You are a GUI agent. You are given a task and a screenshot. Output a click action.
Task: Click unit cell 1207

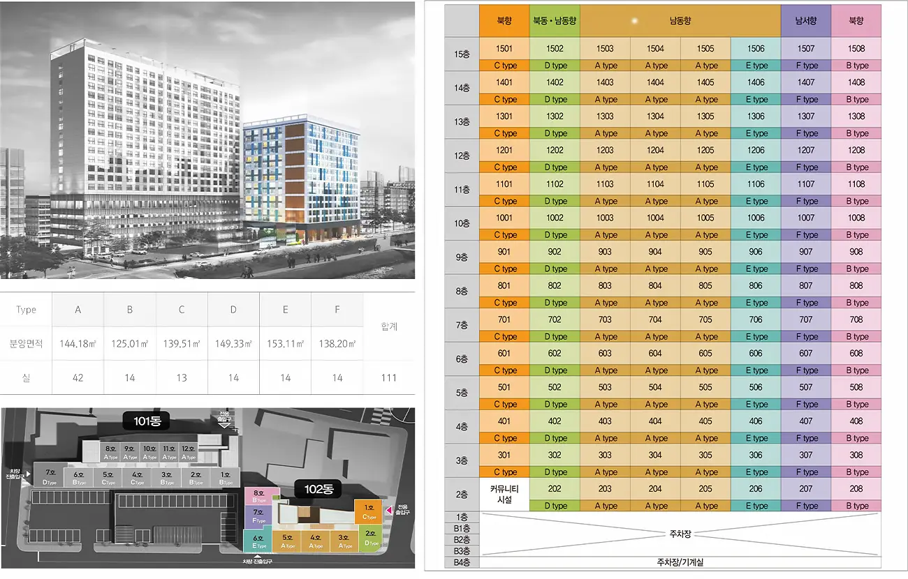pyautogui.click(x=806, y=150)
